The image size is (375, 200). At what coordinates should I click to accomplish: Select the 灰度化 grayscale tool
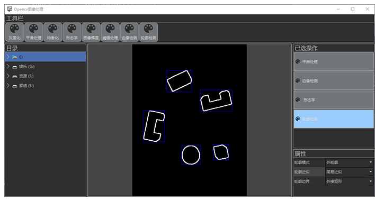14,32
